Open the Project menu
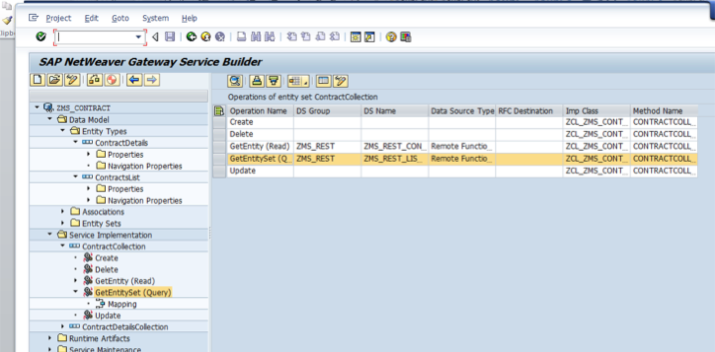 click(x=58, y=18)
